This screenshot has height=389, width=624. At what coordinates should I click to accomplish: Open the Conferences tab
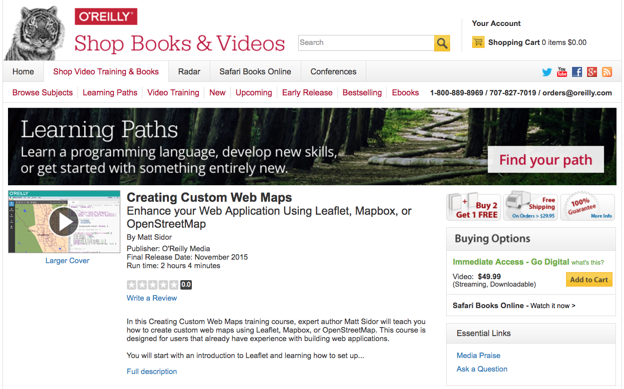[x=334, y=71]
